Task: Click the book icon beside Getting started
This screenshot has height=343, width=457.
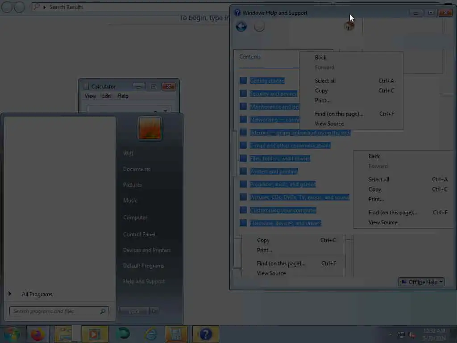Action: coord(243,80)
